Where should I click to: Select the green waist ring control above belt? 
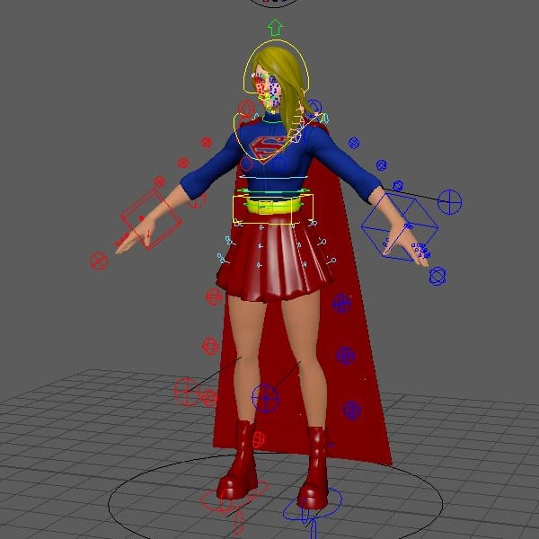pos(273,190)
